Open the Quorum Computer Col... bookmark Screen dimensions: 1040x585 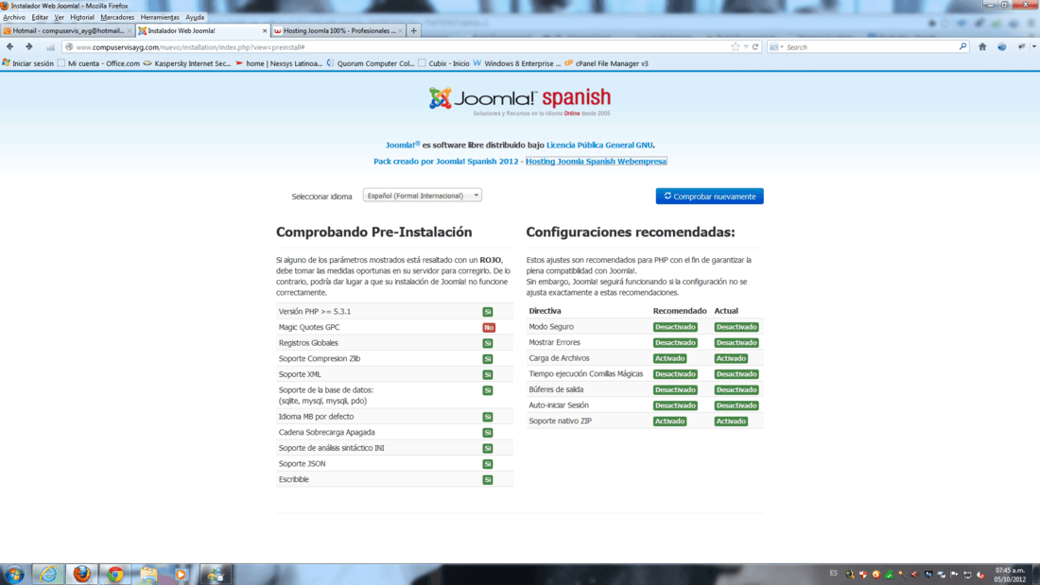click(x=370, y=63)
